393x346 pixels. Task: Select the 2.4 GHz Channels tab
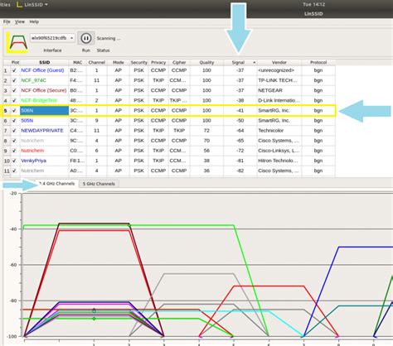pyautogui.click(x=57, y=184)
